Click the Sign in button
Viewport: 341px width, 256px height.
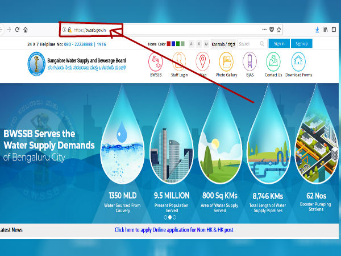click(x=279, y=44)
